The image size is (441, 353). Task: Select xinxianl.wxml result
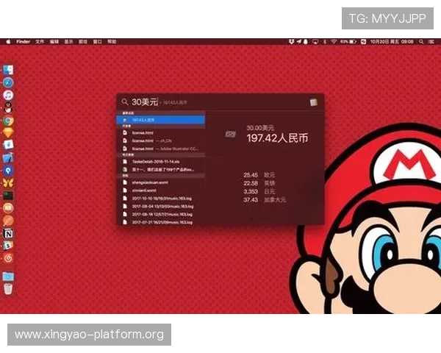(160, 190)
